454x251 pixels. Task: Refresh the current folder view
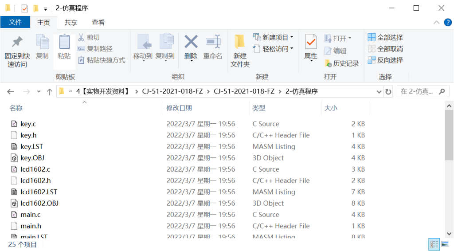point(388,92)
